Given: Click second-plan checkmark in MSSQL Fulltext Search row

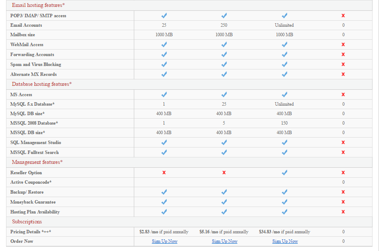Looking at the screenshot, I should [x=224, y=152].
